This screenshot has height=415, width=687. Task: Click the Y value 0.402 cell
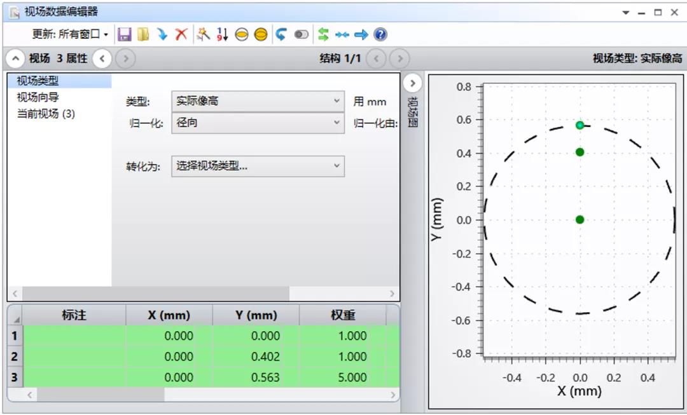point(256,357)
